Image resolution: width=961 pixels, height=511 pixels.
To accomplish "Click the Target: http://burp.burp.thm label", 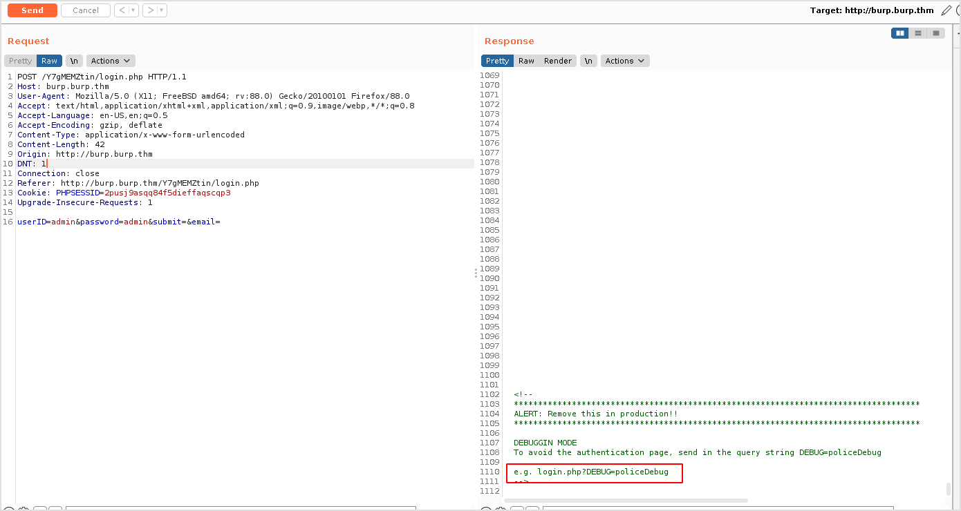I will coord(872,10).
